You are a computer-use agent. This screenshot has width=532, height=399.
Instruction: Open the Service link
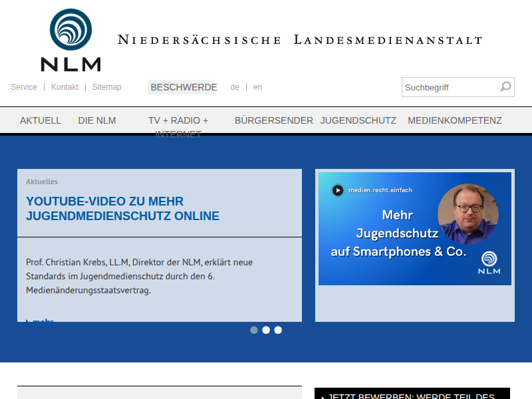click(x=24, y=87)
